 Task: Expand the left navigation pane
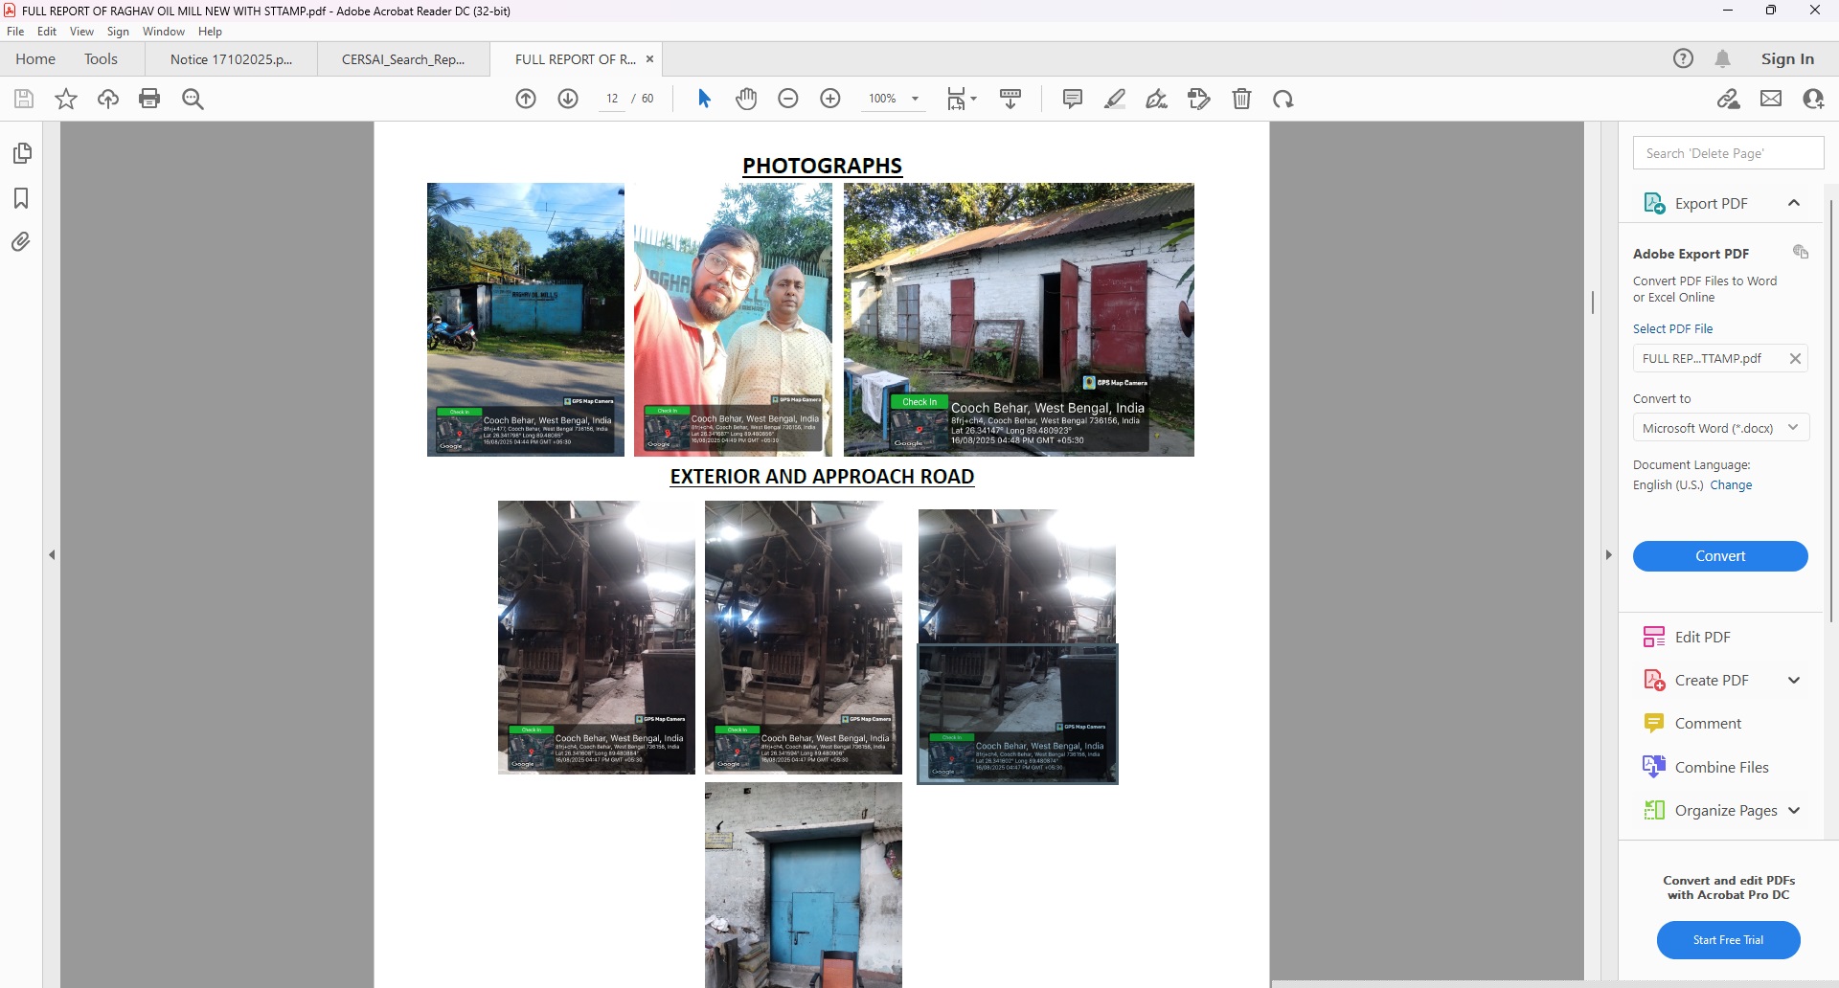click(52, 554)
